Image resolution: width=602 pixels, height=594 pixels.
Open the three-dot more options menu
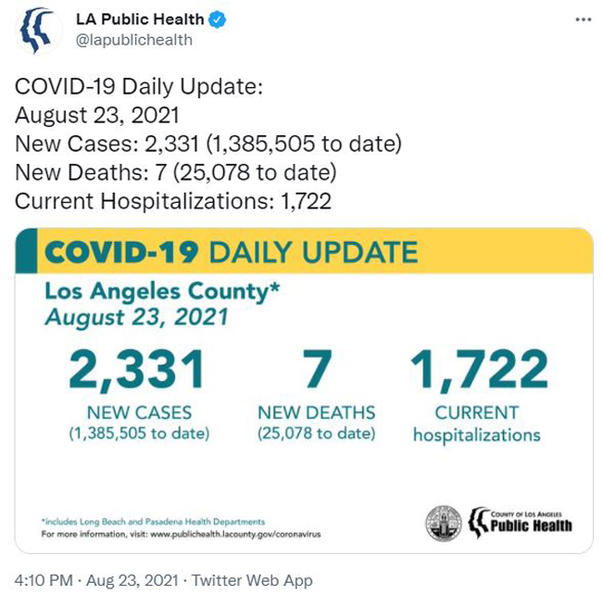pos(583,19)
